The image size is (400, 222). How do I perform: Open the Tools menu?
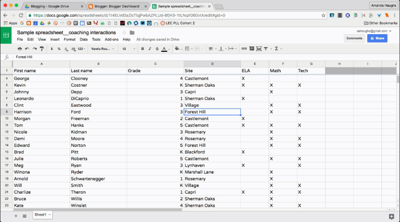tap(96, 39)
